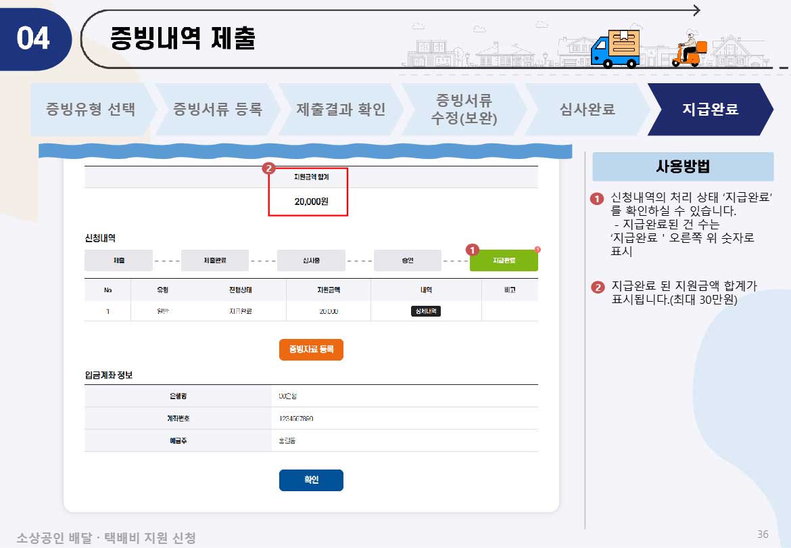791x548 pixels.
Task: Select the black 상세내역 badge in the table
Action: pos(425,311)
